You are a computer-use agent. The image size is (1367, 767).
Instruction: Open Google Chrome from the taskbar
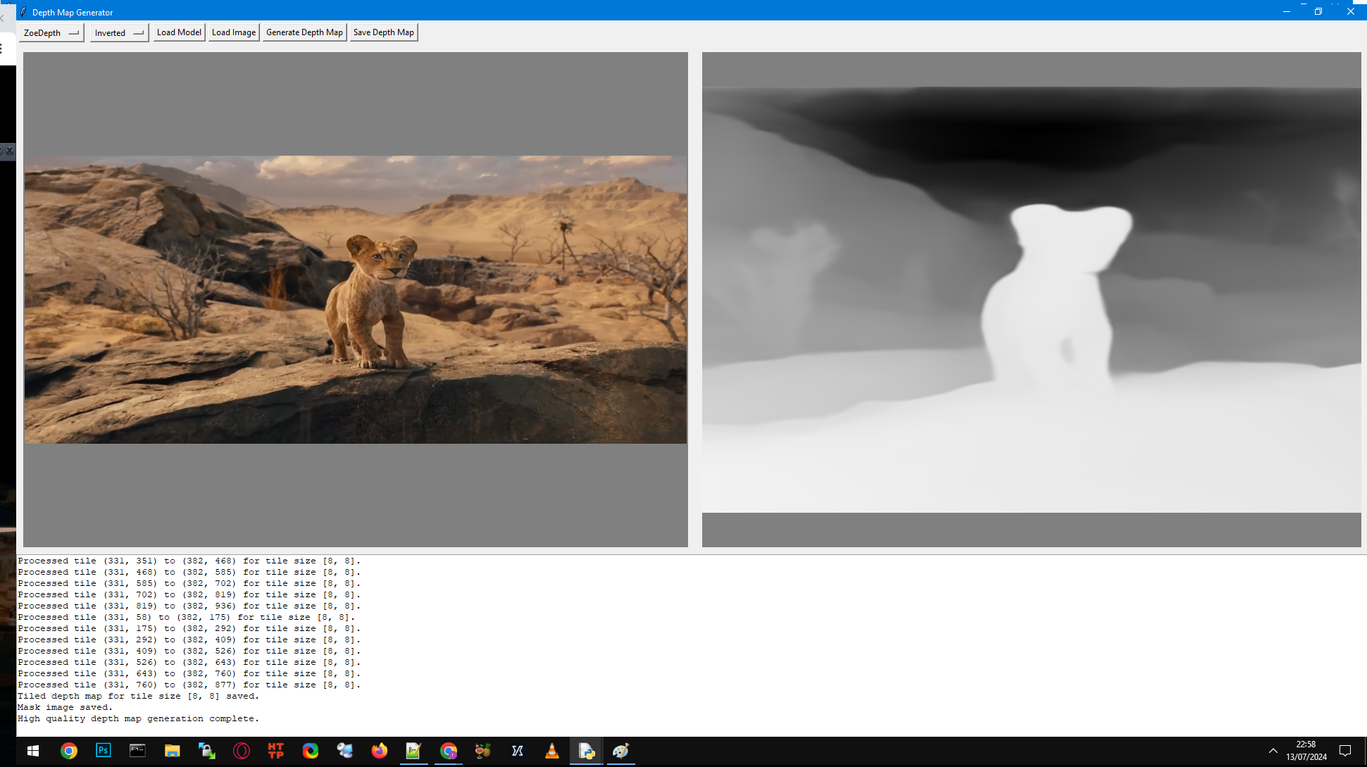coord(69,751)
